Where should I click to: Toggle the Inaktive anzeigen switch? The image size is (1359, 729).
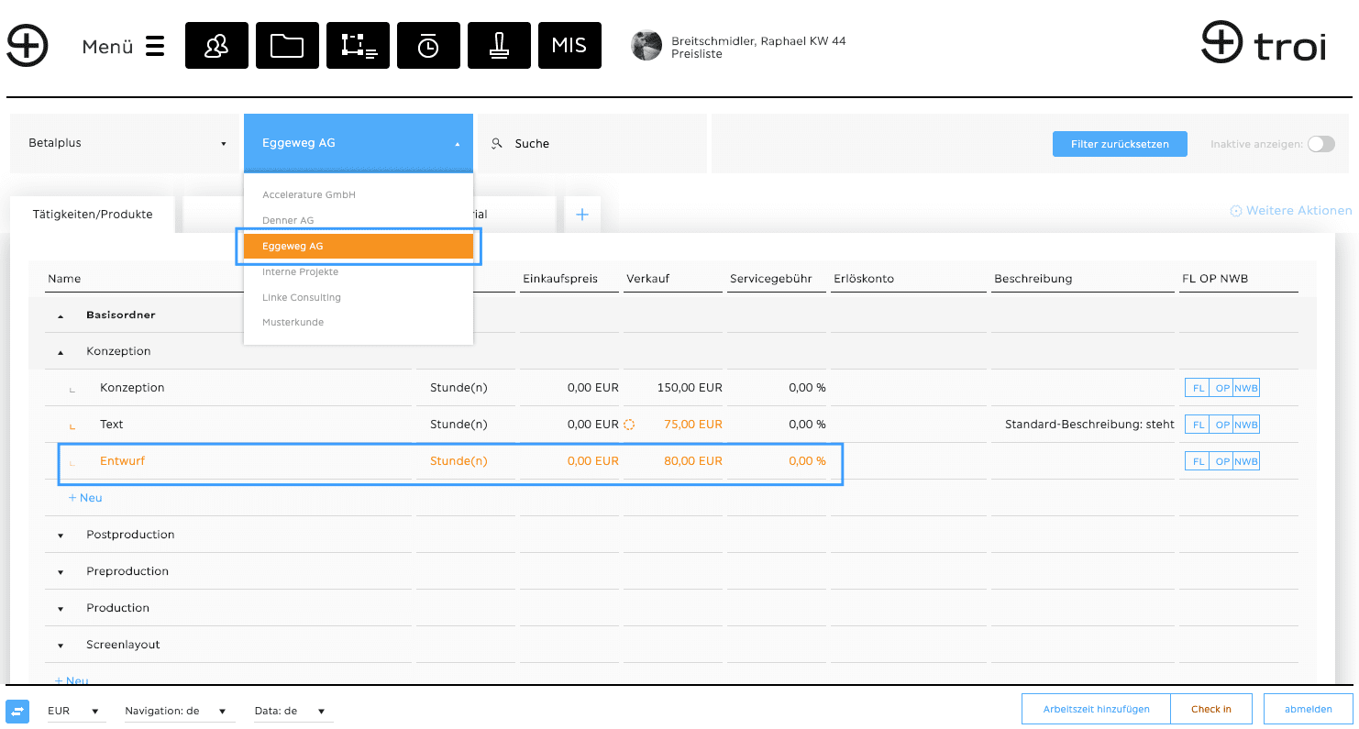click(x=1320, y=144)
